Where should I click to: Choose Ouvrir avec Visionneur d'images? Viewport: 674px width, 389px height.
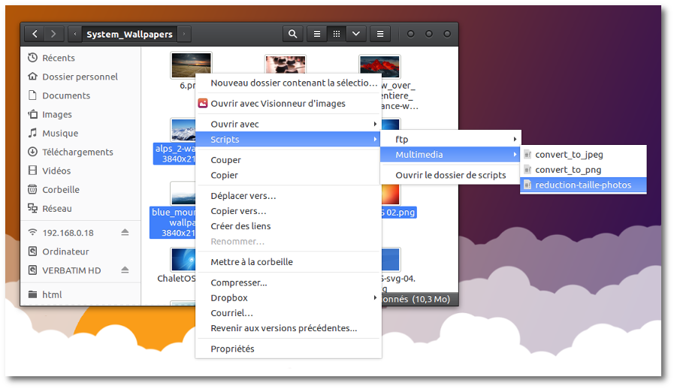point(289,104)
